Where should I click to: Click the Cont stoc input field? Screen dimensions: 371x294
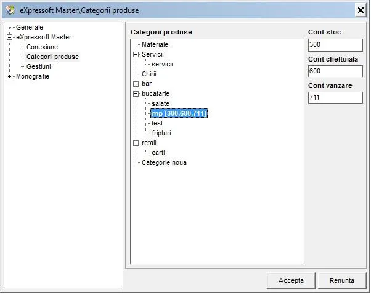coord(335,46)
